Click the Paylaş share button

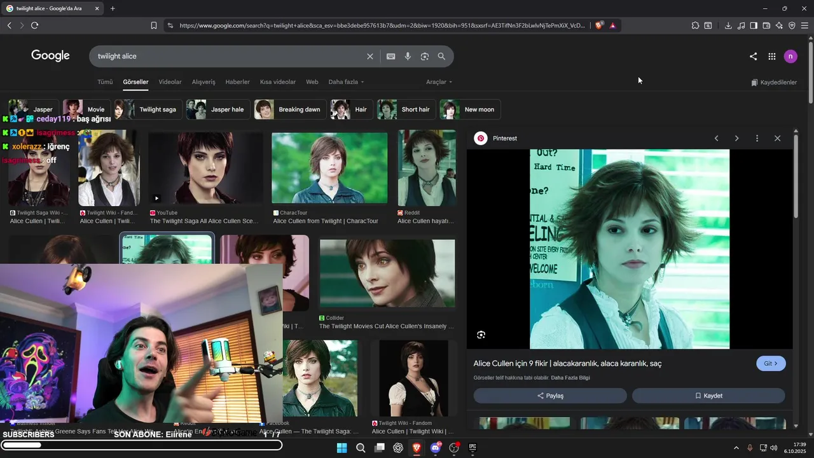point(550,396)
